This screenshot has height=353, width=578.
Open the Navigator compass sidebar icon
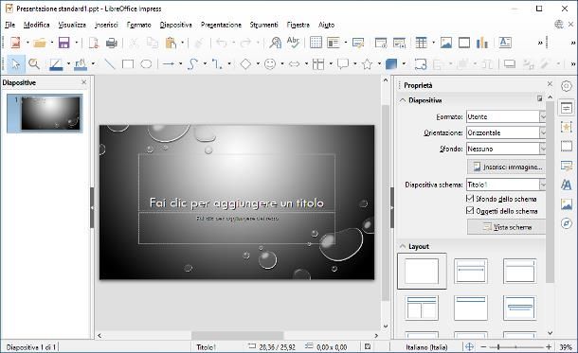click(567, 223)
